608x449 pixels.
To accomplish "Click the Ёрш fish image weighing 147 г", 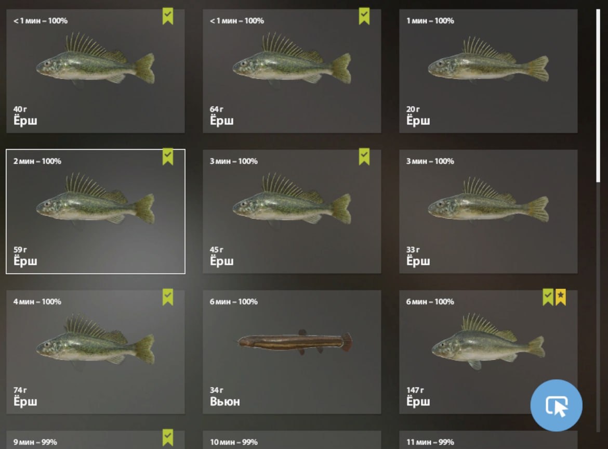I will tap(488, 341).
